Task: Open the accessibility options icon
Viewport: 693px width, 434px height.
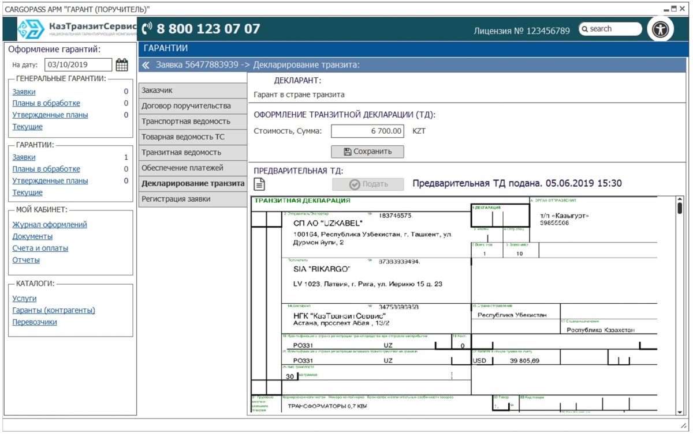Action: (660, 29)
